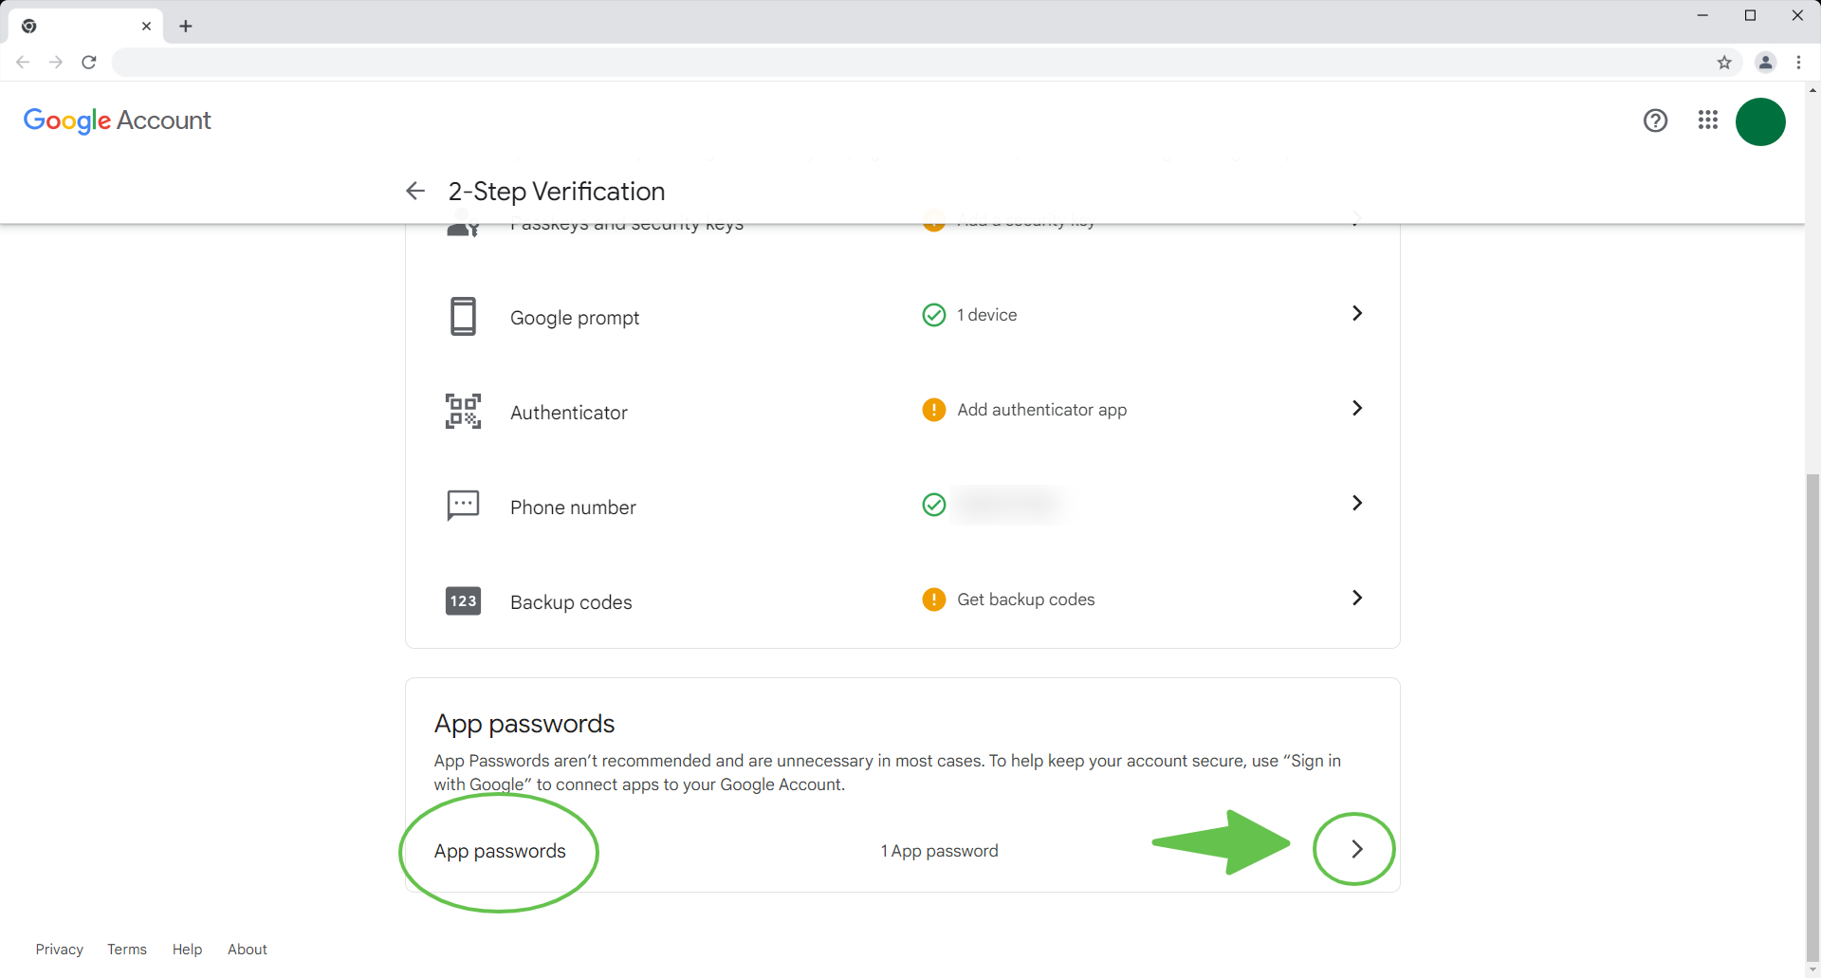Open the Phone number row label
The image size is (1821, 978).
click(573, 507)
